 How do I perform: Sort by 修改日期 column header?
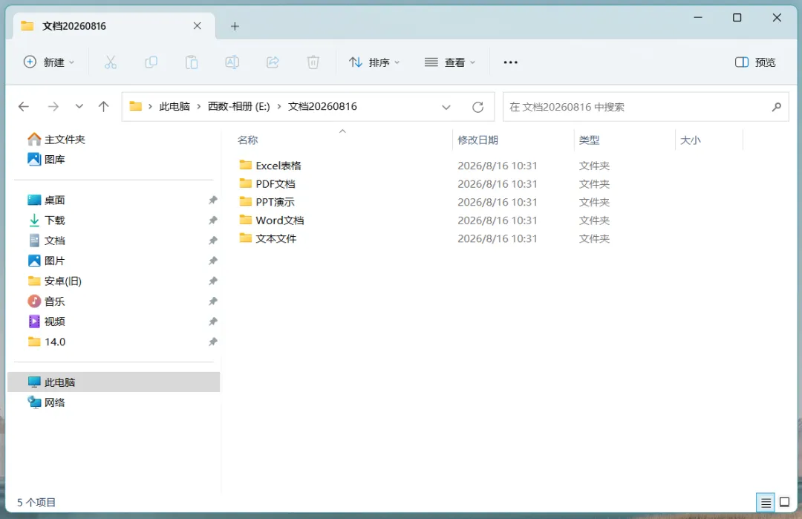477,140
